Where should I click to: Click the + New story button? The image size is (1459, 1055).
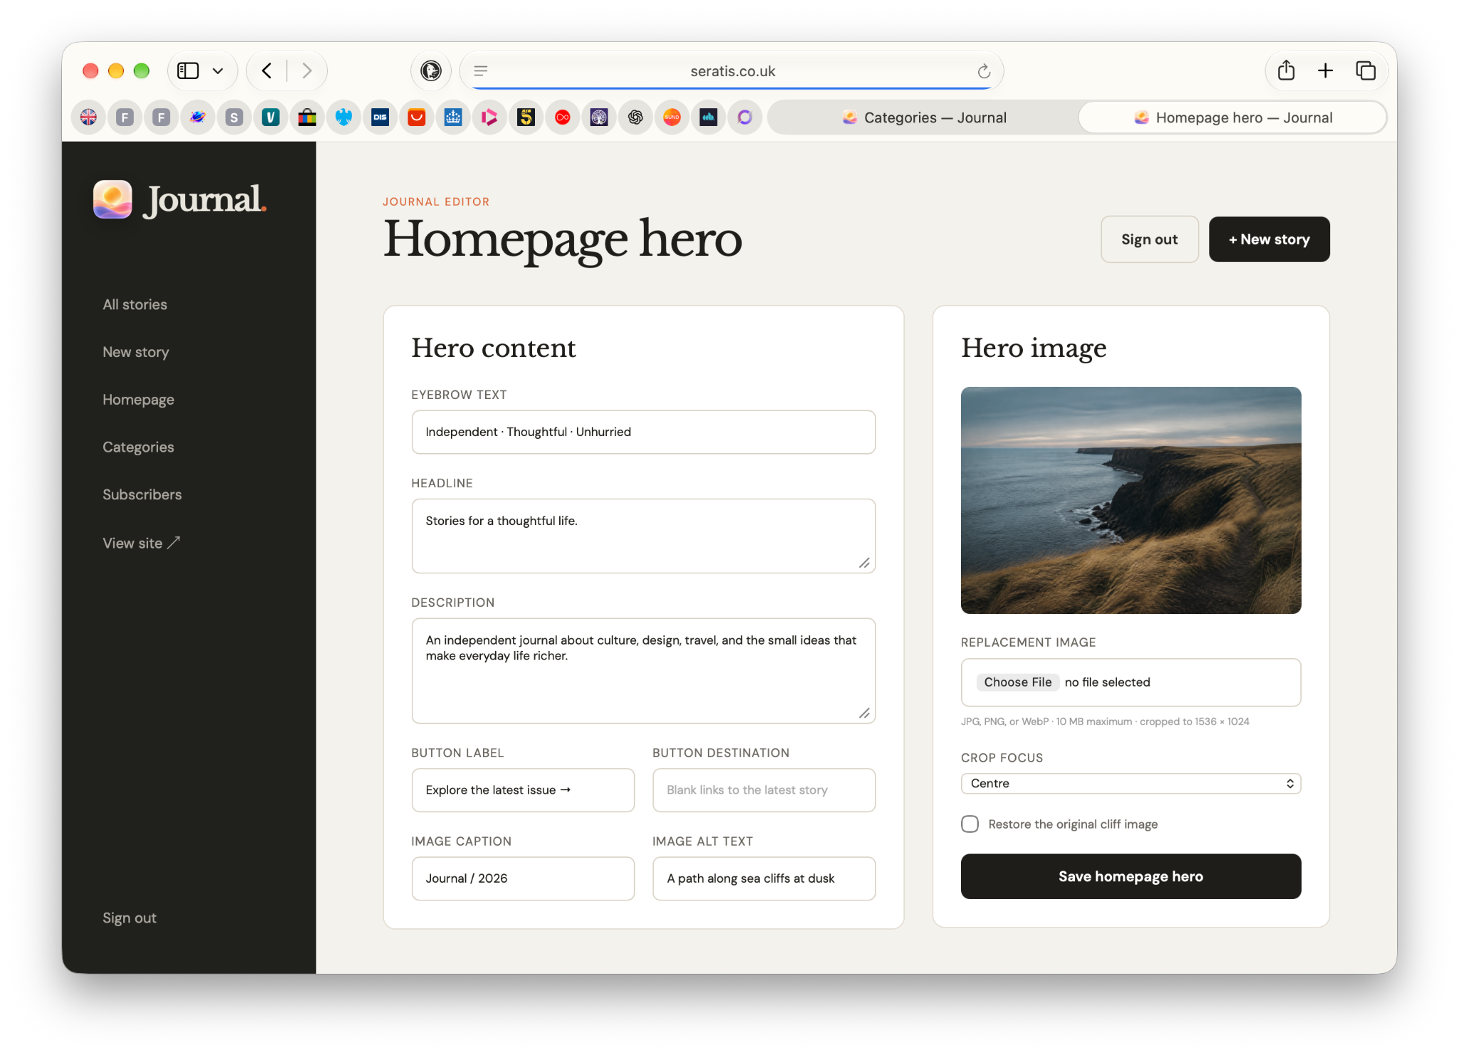(1269, 239)
